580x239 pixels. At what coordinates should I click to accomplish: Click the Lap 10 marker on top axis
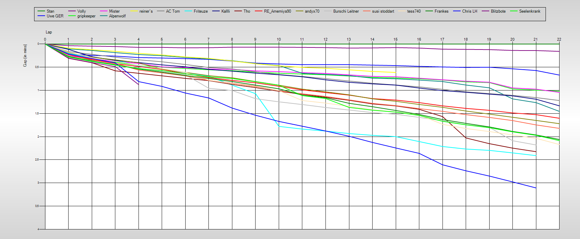point(279,39)
